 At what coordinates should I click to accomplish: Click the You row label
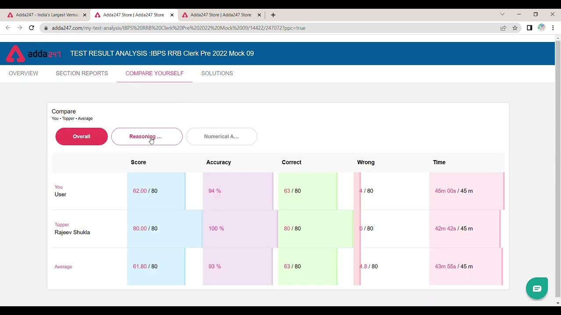pyautogui.click(x=59, y=187)
